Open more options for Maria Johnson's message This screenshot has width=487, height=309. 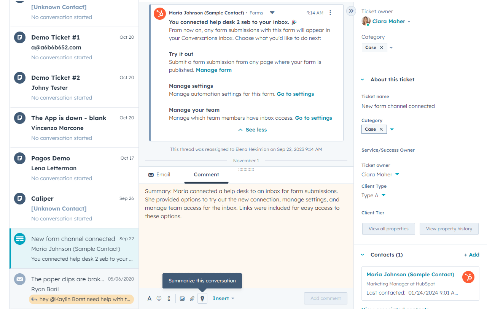pos(330,13)
